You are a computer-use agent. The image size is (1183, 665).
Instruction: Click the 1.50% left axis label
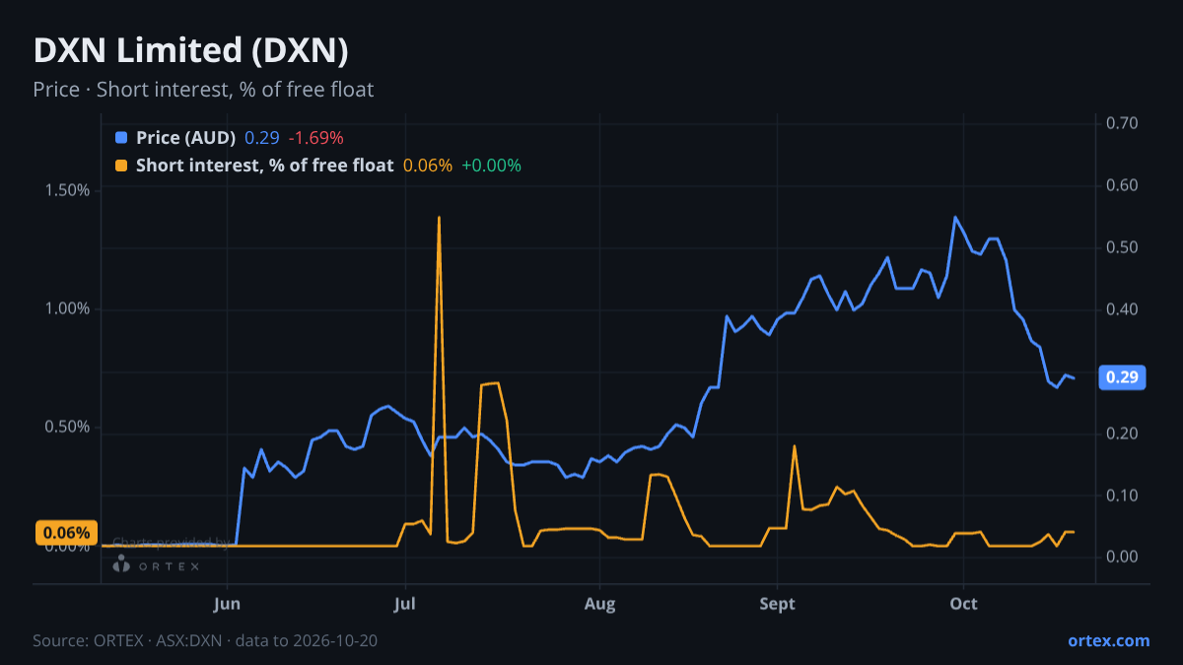tap(67, 190)
